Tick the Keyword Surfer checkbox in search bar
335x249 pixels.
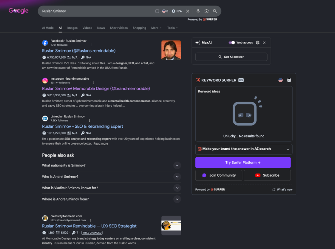pos(157,11)
